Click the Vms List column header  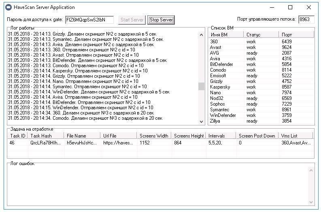click(295, 136)
